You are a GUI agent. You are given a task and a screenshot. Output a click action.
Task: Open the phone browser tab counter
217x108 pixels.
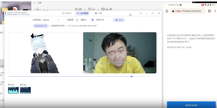[210, 11]
